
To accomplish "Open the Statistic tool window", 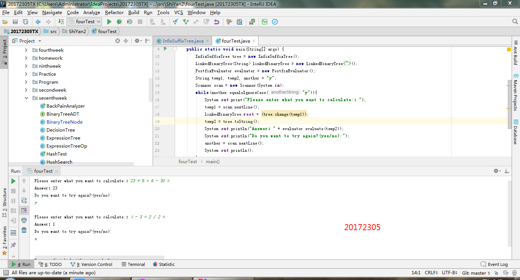I will [x=164, y=264].
